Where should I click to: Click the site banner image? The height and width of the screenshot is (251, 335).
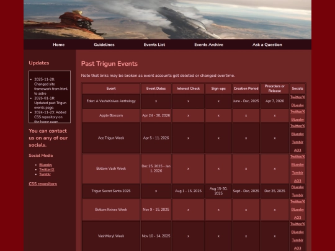coord(167,19)
